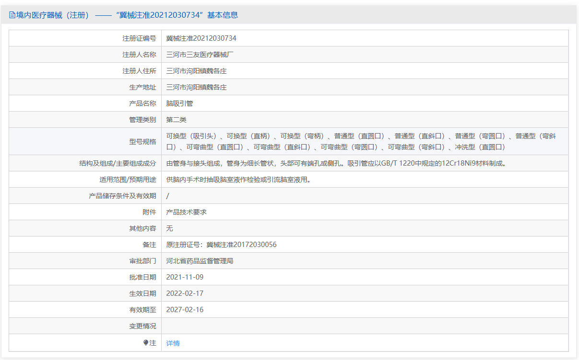Click the 其他内容 label

pyautogui.click(x=142, y=228)
